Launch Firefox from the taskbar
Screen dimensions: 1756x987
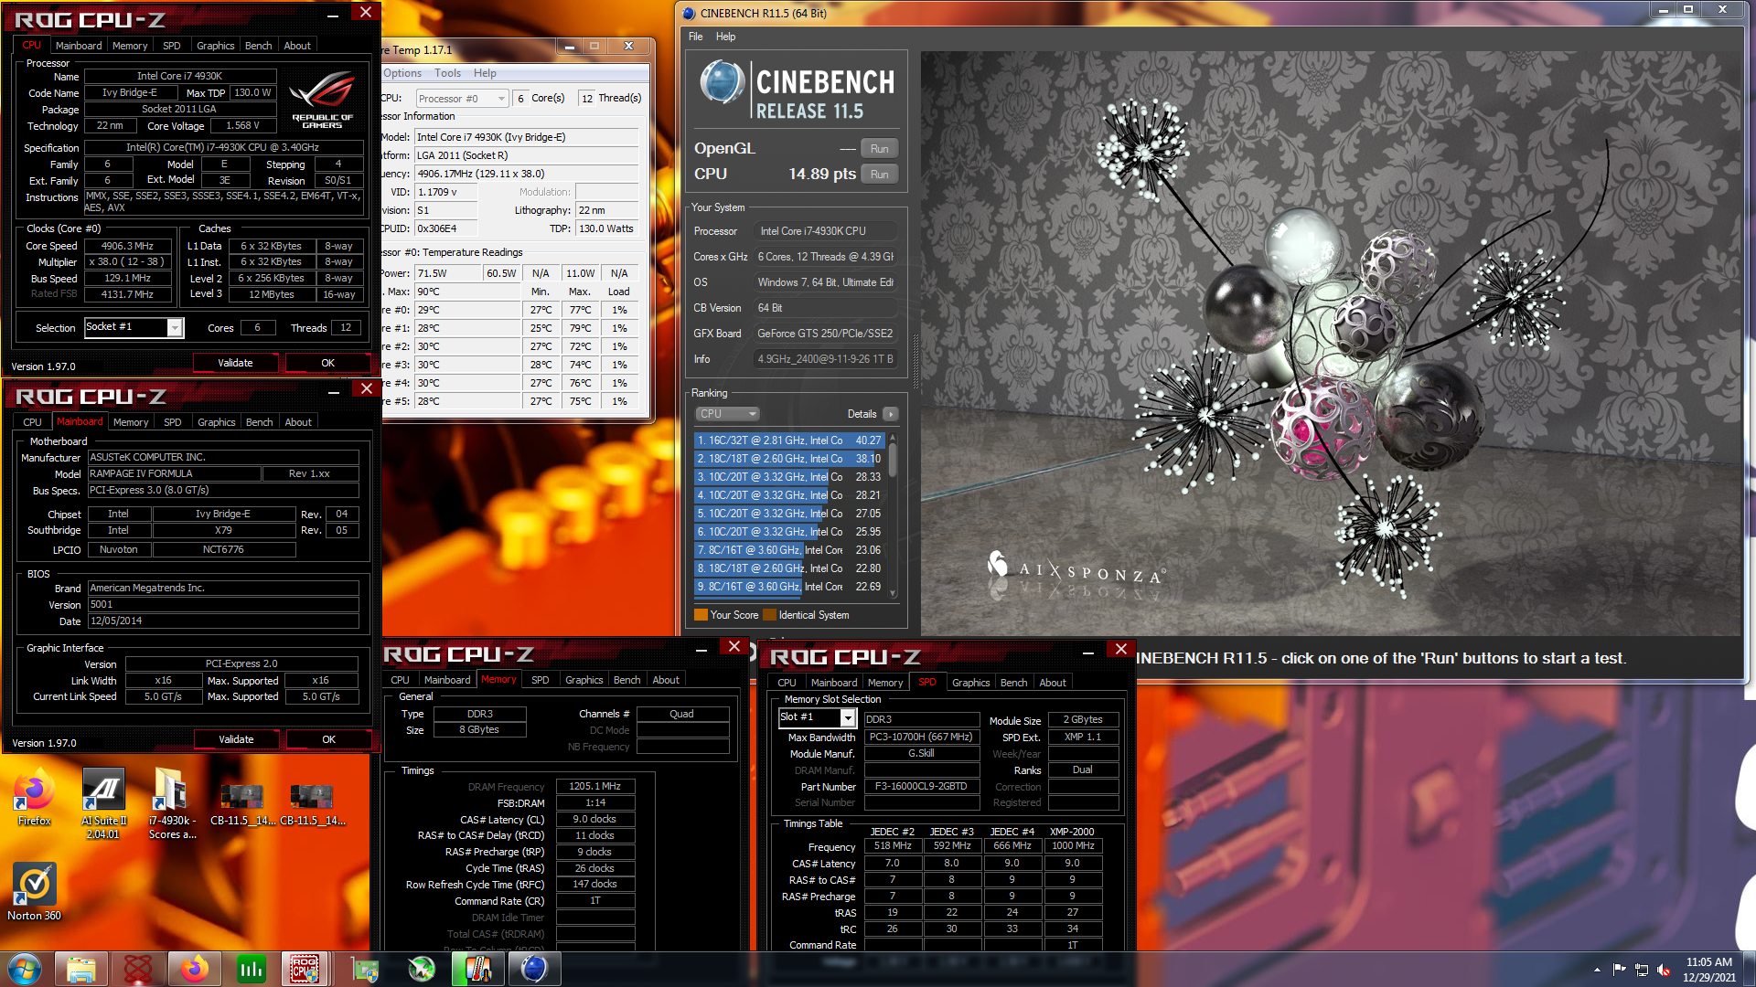click(194, 969)
